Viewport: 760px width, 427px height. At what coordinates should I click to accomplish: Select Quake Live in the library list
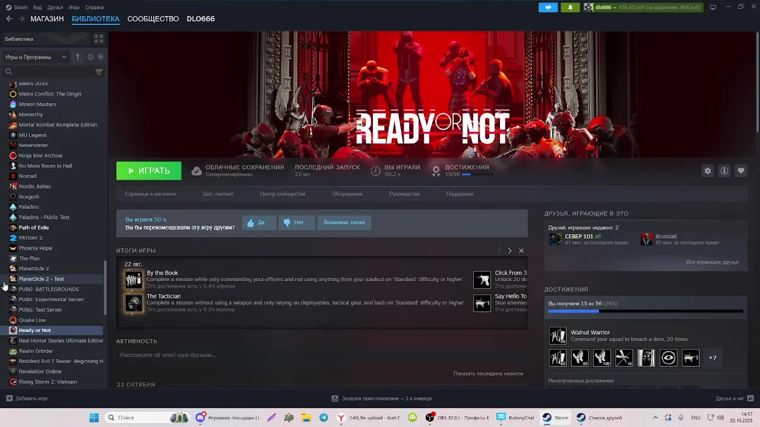coord(32,320)
